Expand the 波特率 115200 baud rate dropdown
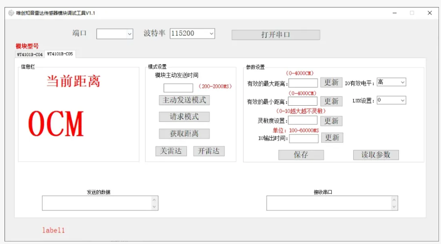This screenshot has width=441, height=244. tap(192, 34)
